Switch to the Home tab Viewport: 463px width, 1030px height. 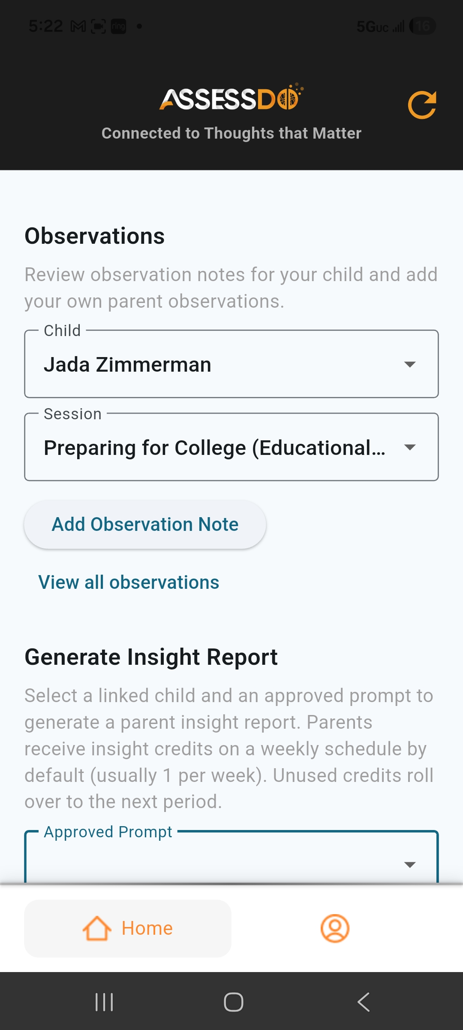(128, 928)
